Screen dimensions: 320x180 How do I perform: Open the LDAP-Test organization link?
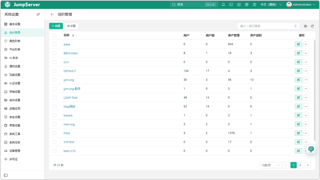click(70, 98)
